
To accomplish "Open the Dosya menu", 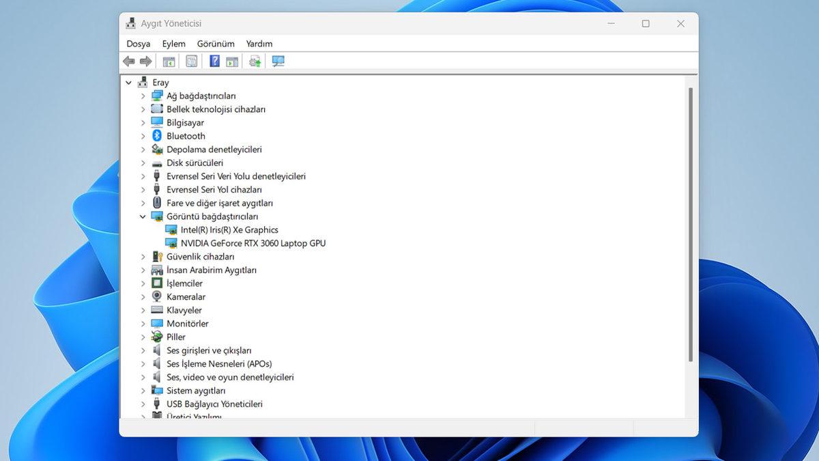I will coord(138,44).
